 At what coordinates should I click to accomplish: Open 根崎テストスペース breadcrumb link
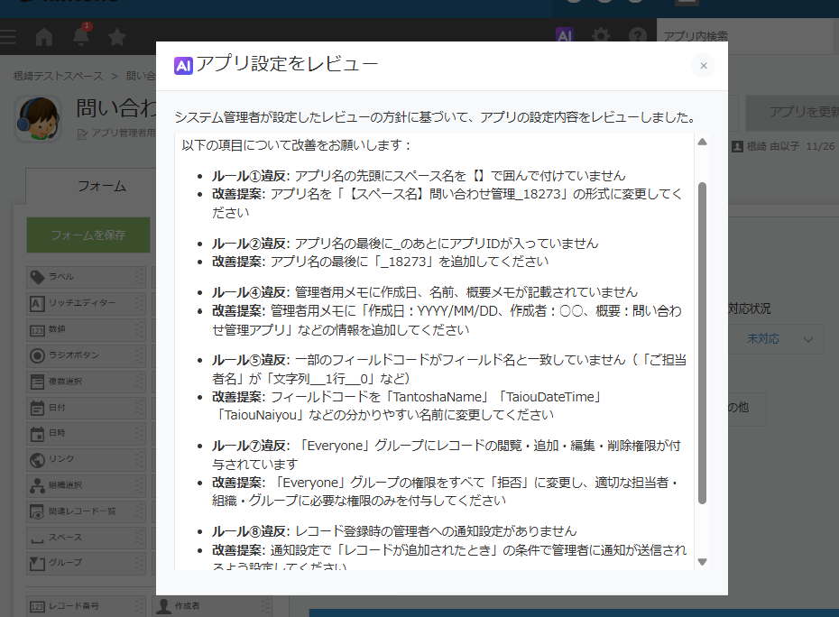click(x=59, y=76)
